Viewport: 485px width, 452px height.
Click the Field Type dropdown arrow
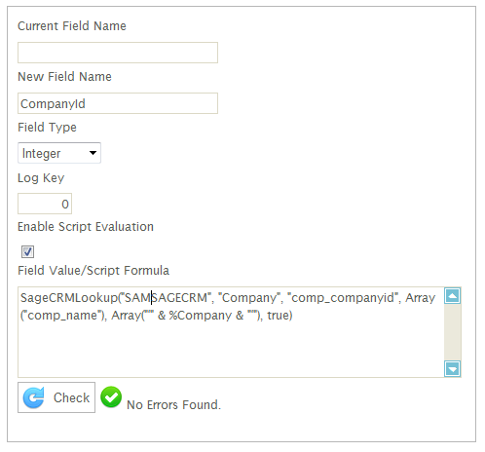point(93,153)
